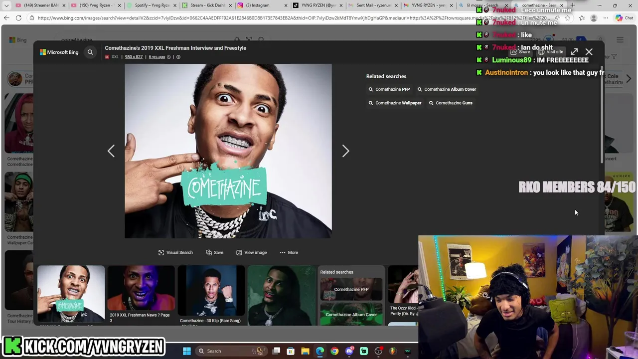Click the main Comethazine image

point(228,151)
